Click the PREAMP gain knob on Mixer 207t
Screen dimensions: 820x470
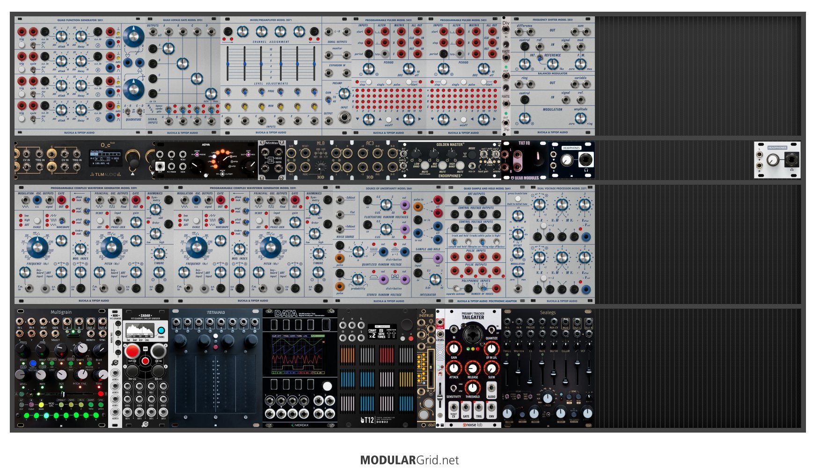pyautogui.click(x=344, y=94)
